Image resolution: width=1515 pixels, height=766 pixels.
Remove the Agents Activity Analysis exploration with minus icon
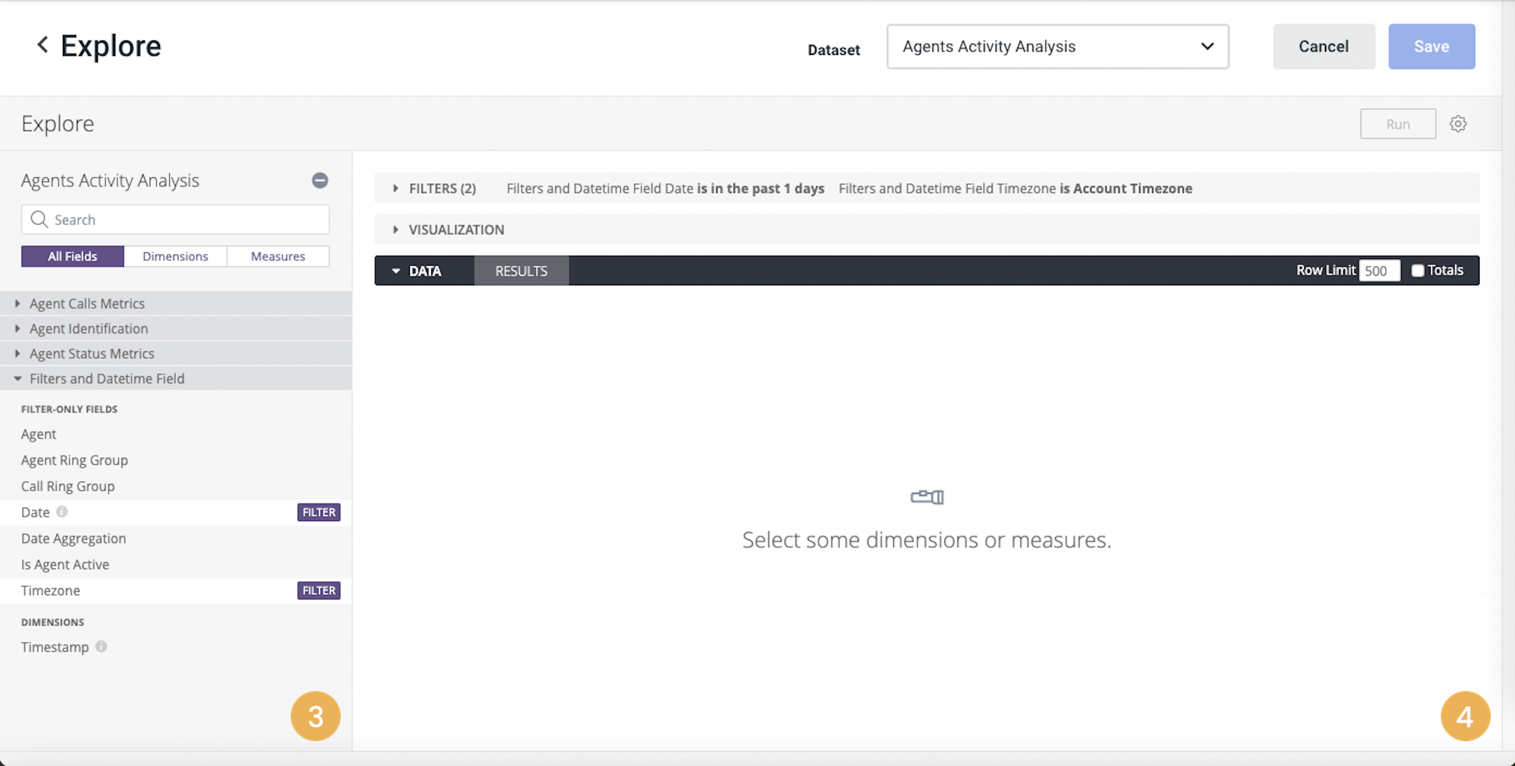[x=319, y=180]
